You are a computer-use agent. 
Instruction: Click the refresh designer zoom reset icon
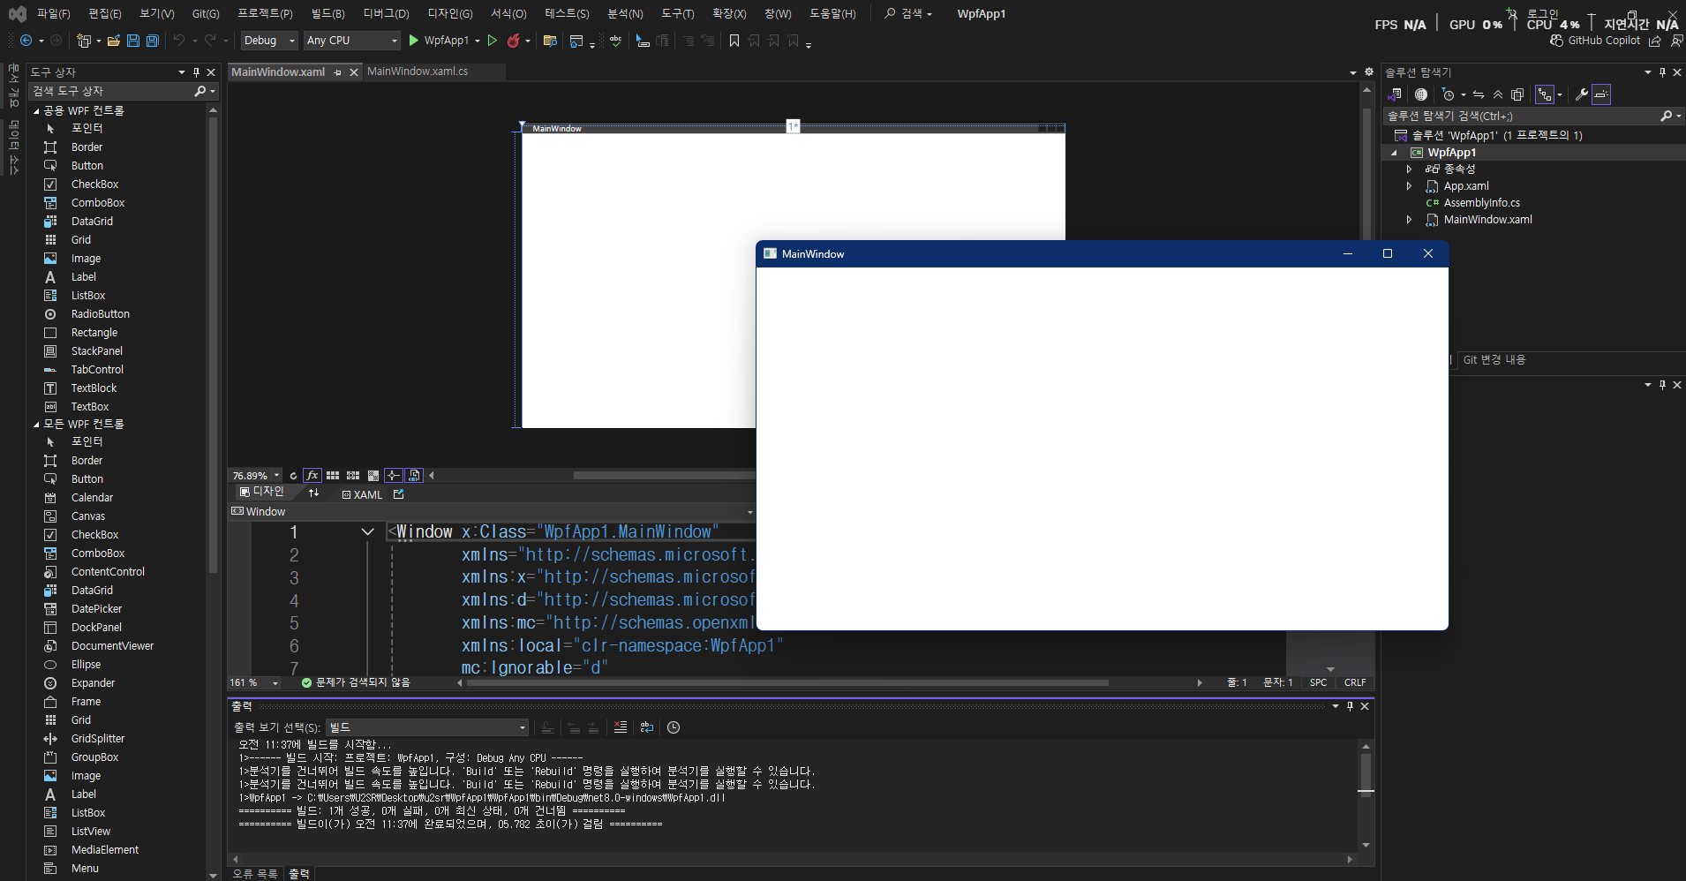(x=293, y=475)
